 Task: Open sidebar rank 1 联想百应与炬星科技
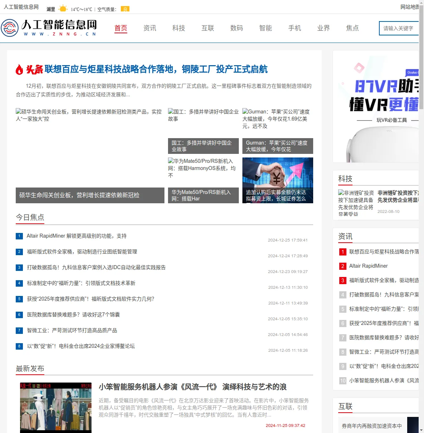(x=384, y=252)
